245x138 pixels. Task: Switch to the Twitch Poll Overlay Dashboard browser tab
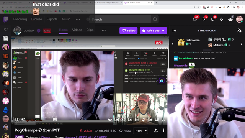click(77, 3)
